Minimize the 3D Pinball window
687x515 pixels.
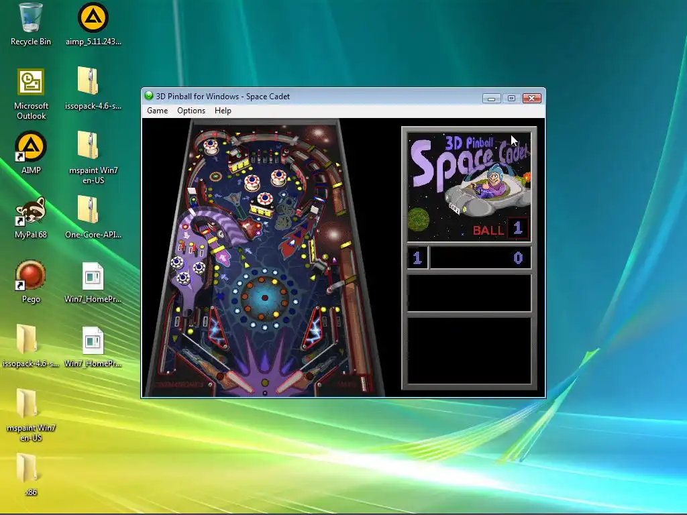coord(491,98)
